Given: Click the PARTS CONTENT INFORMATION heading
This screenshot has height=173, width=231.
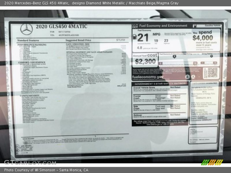Looking at the screenshot, I should tap(205, 83).
